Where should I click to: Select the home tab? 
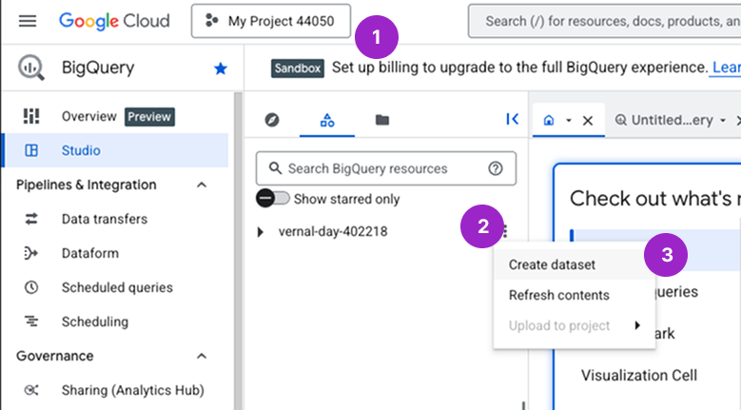coord(549,121)
